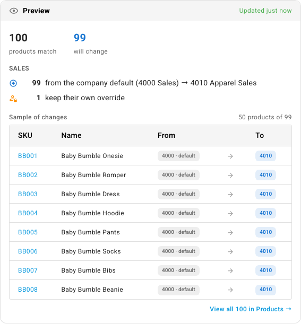Screen dimensions: 301x324
Task: Click the Baby Bumble Pants name
Action: pos(90,232)
